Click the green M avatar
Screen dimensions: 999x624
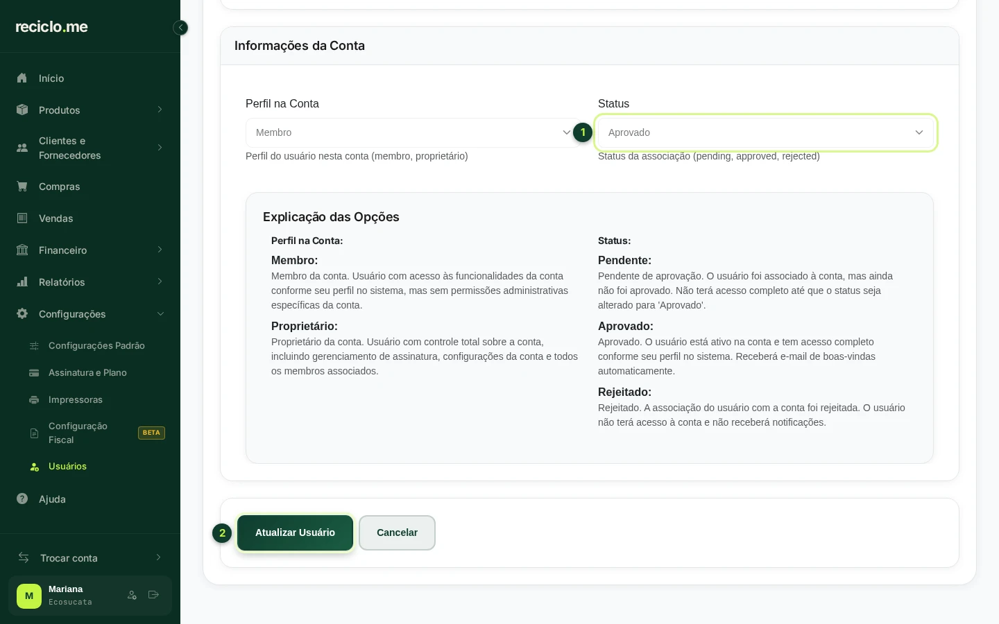(29, 596)
